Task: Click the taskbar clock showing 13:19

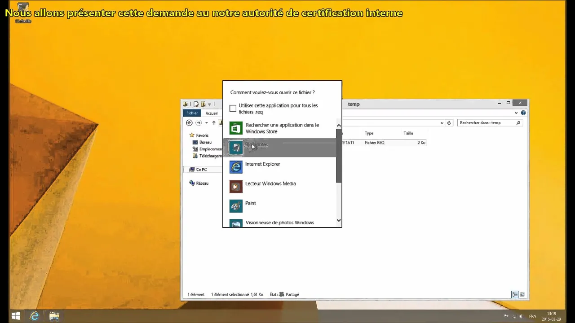Action: tap(551, 316)
